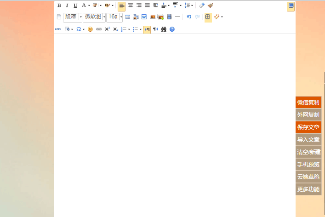The height and width of the screenshot is (217, 325).
Task: Toggle bold formatting
Action: [x=59, y=6]
